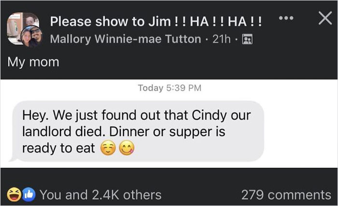Click the poster's circular profile picture

pyautogui.click(x=31, y=37)
